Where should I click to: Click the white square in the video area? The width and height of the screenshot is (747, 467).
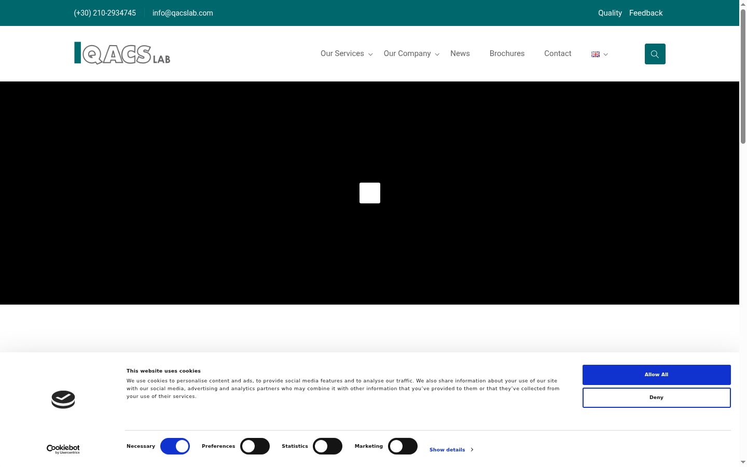click(x=370, y=193)
